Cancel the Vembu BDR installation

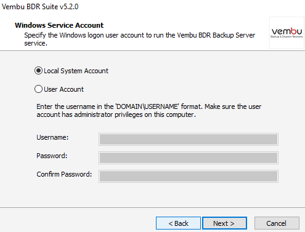click(x=277, y=223)
